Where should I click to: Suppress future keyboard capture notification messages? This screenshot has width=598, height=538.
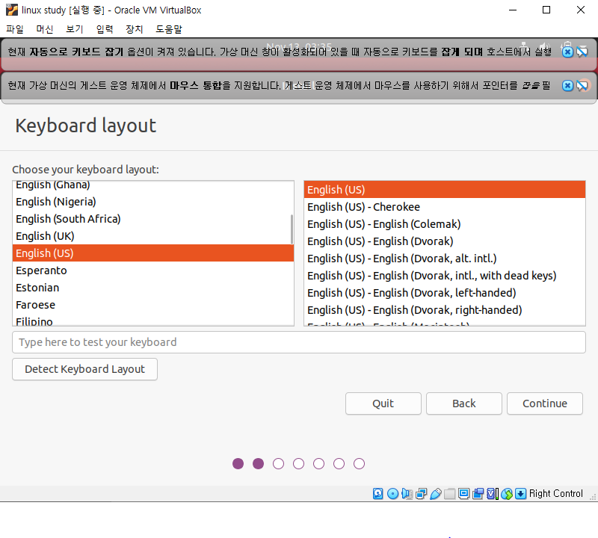click(x=582, y=52)
